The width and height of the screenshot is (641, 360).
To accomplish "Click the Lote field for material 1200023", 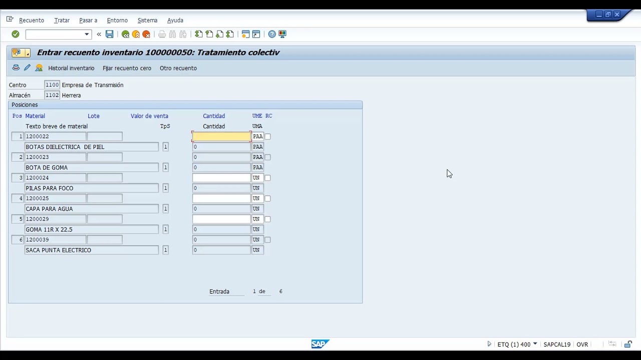I will click(105, 157).
